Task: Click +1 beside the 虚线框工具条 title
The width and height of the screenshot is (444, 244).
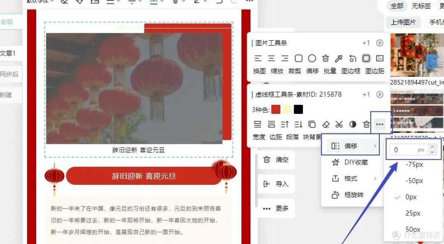Action: coord(366,94)
